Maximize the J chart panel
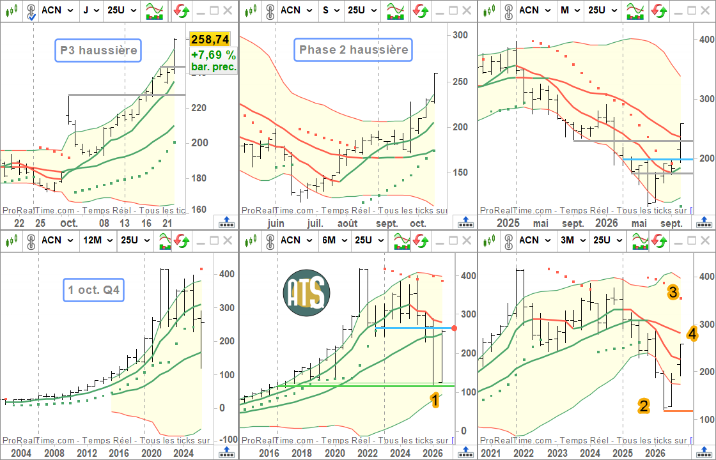Viewport: 716px width, 460px height. 215,10
